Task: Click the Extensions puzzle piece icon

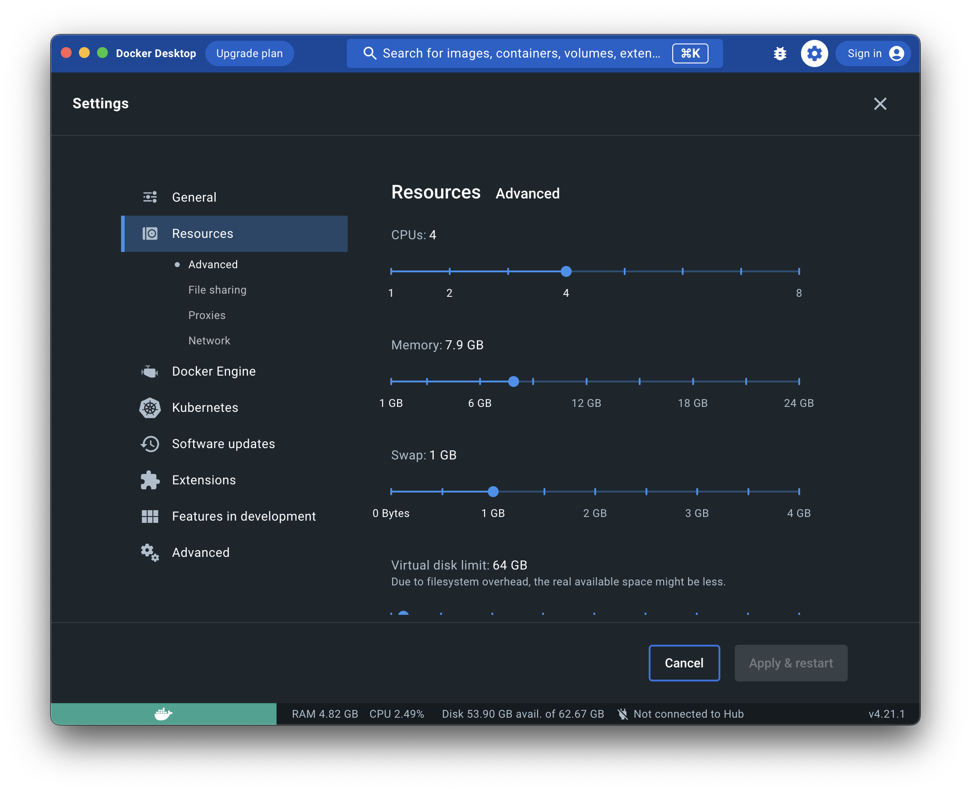Action: [x=150, y=480]
